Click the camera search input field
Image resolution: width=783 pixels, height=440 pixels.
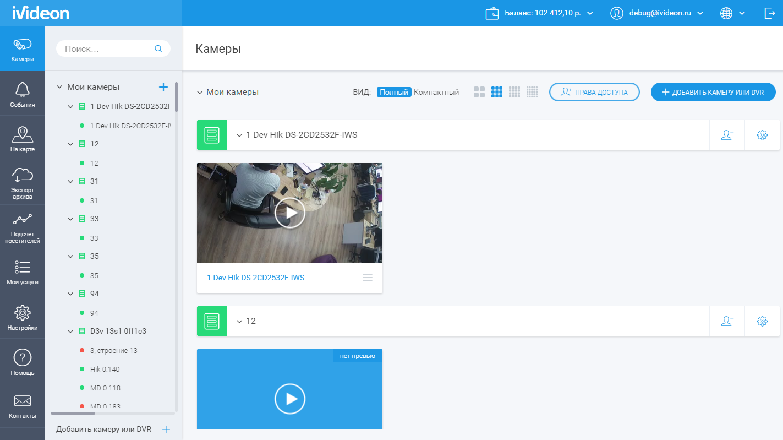pos(107,49)
